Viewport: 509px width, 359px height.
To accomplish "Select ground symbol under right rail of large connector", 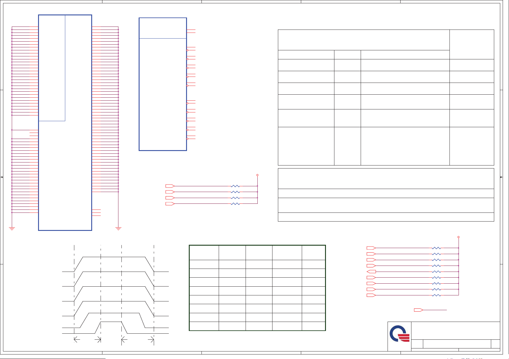I will 118,228.
